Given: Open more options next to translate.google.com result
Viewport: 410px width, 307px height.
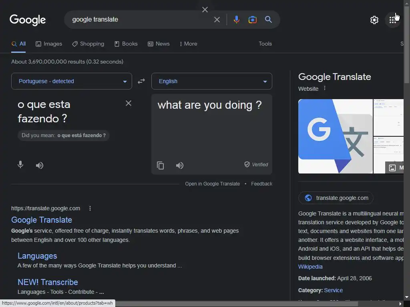Looking at the screenshot, I should tap(90, 208).
